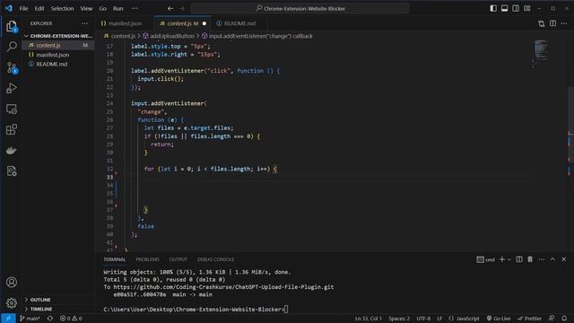Open terminal panel more actions
Image resolution: width=574 pixels, height=323 pixels.
click(542, 259)
